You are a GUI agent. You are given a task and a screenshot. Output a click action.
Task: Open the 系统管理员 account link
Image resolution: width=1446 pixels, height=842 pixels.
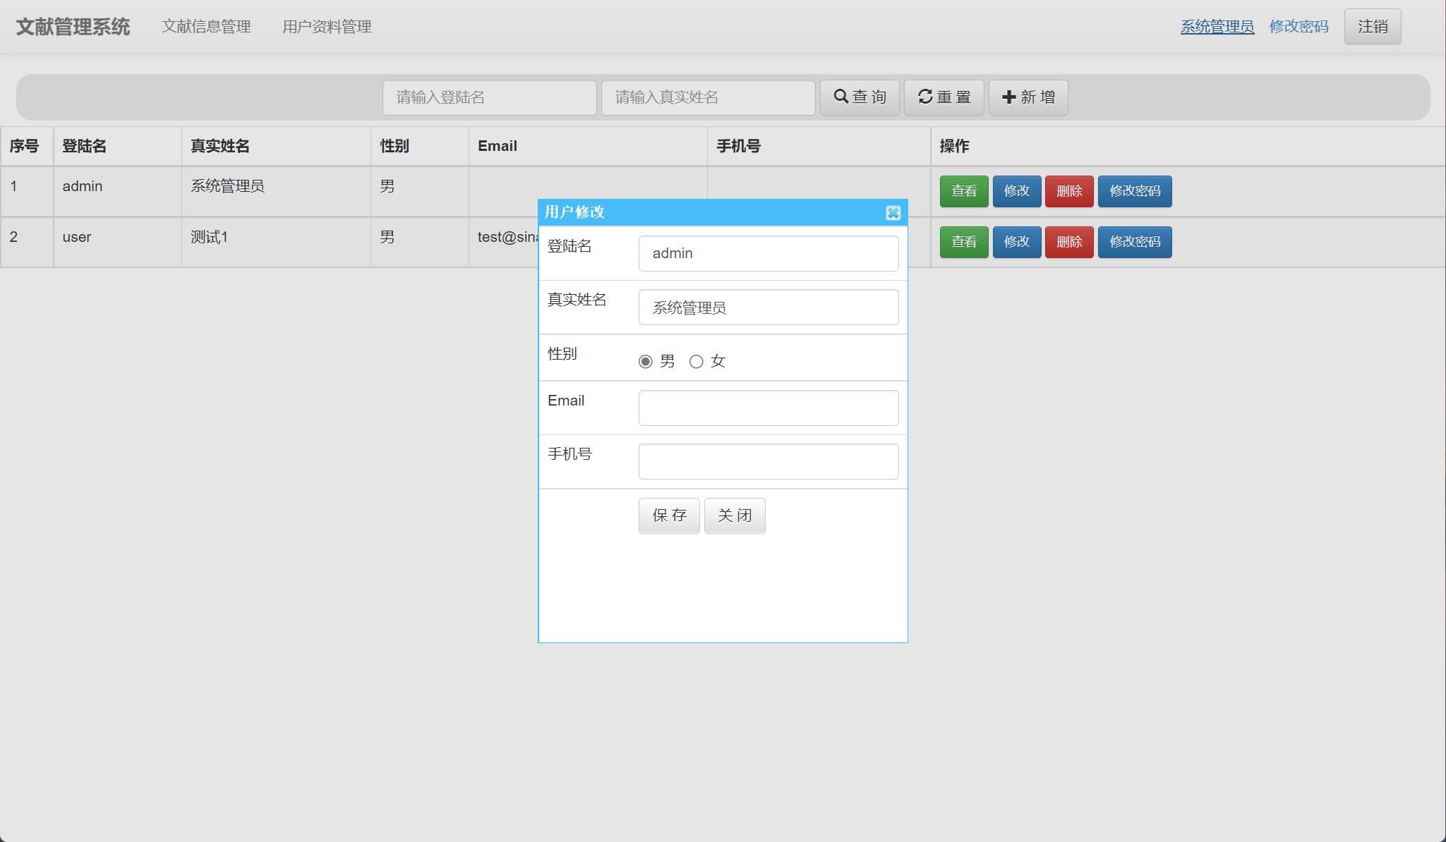coord(1217,27)
